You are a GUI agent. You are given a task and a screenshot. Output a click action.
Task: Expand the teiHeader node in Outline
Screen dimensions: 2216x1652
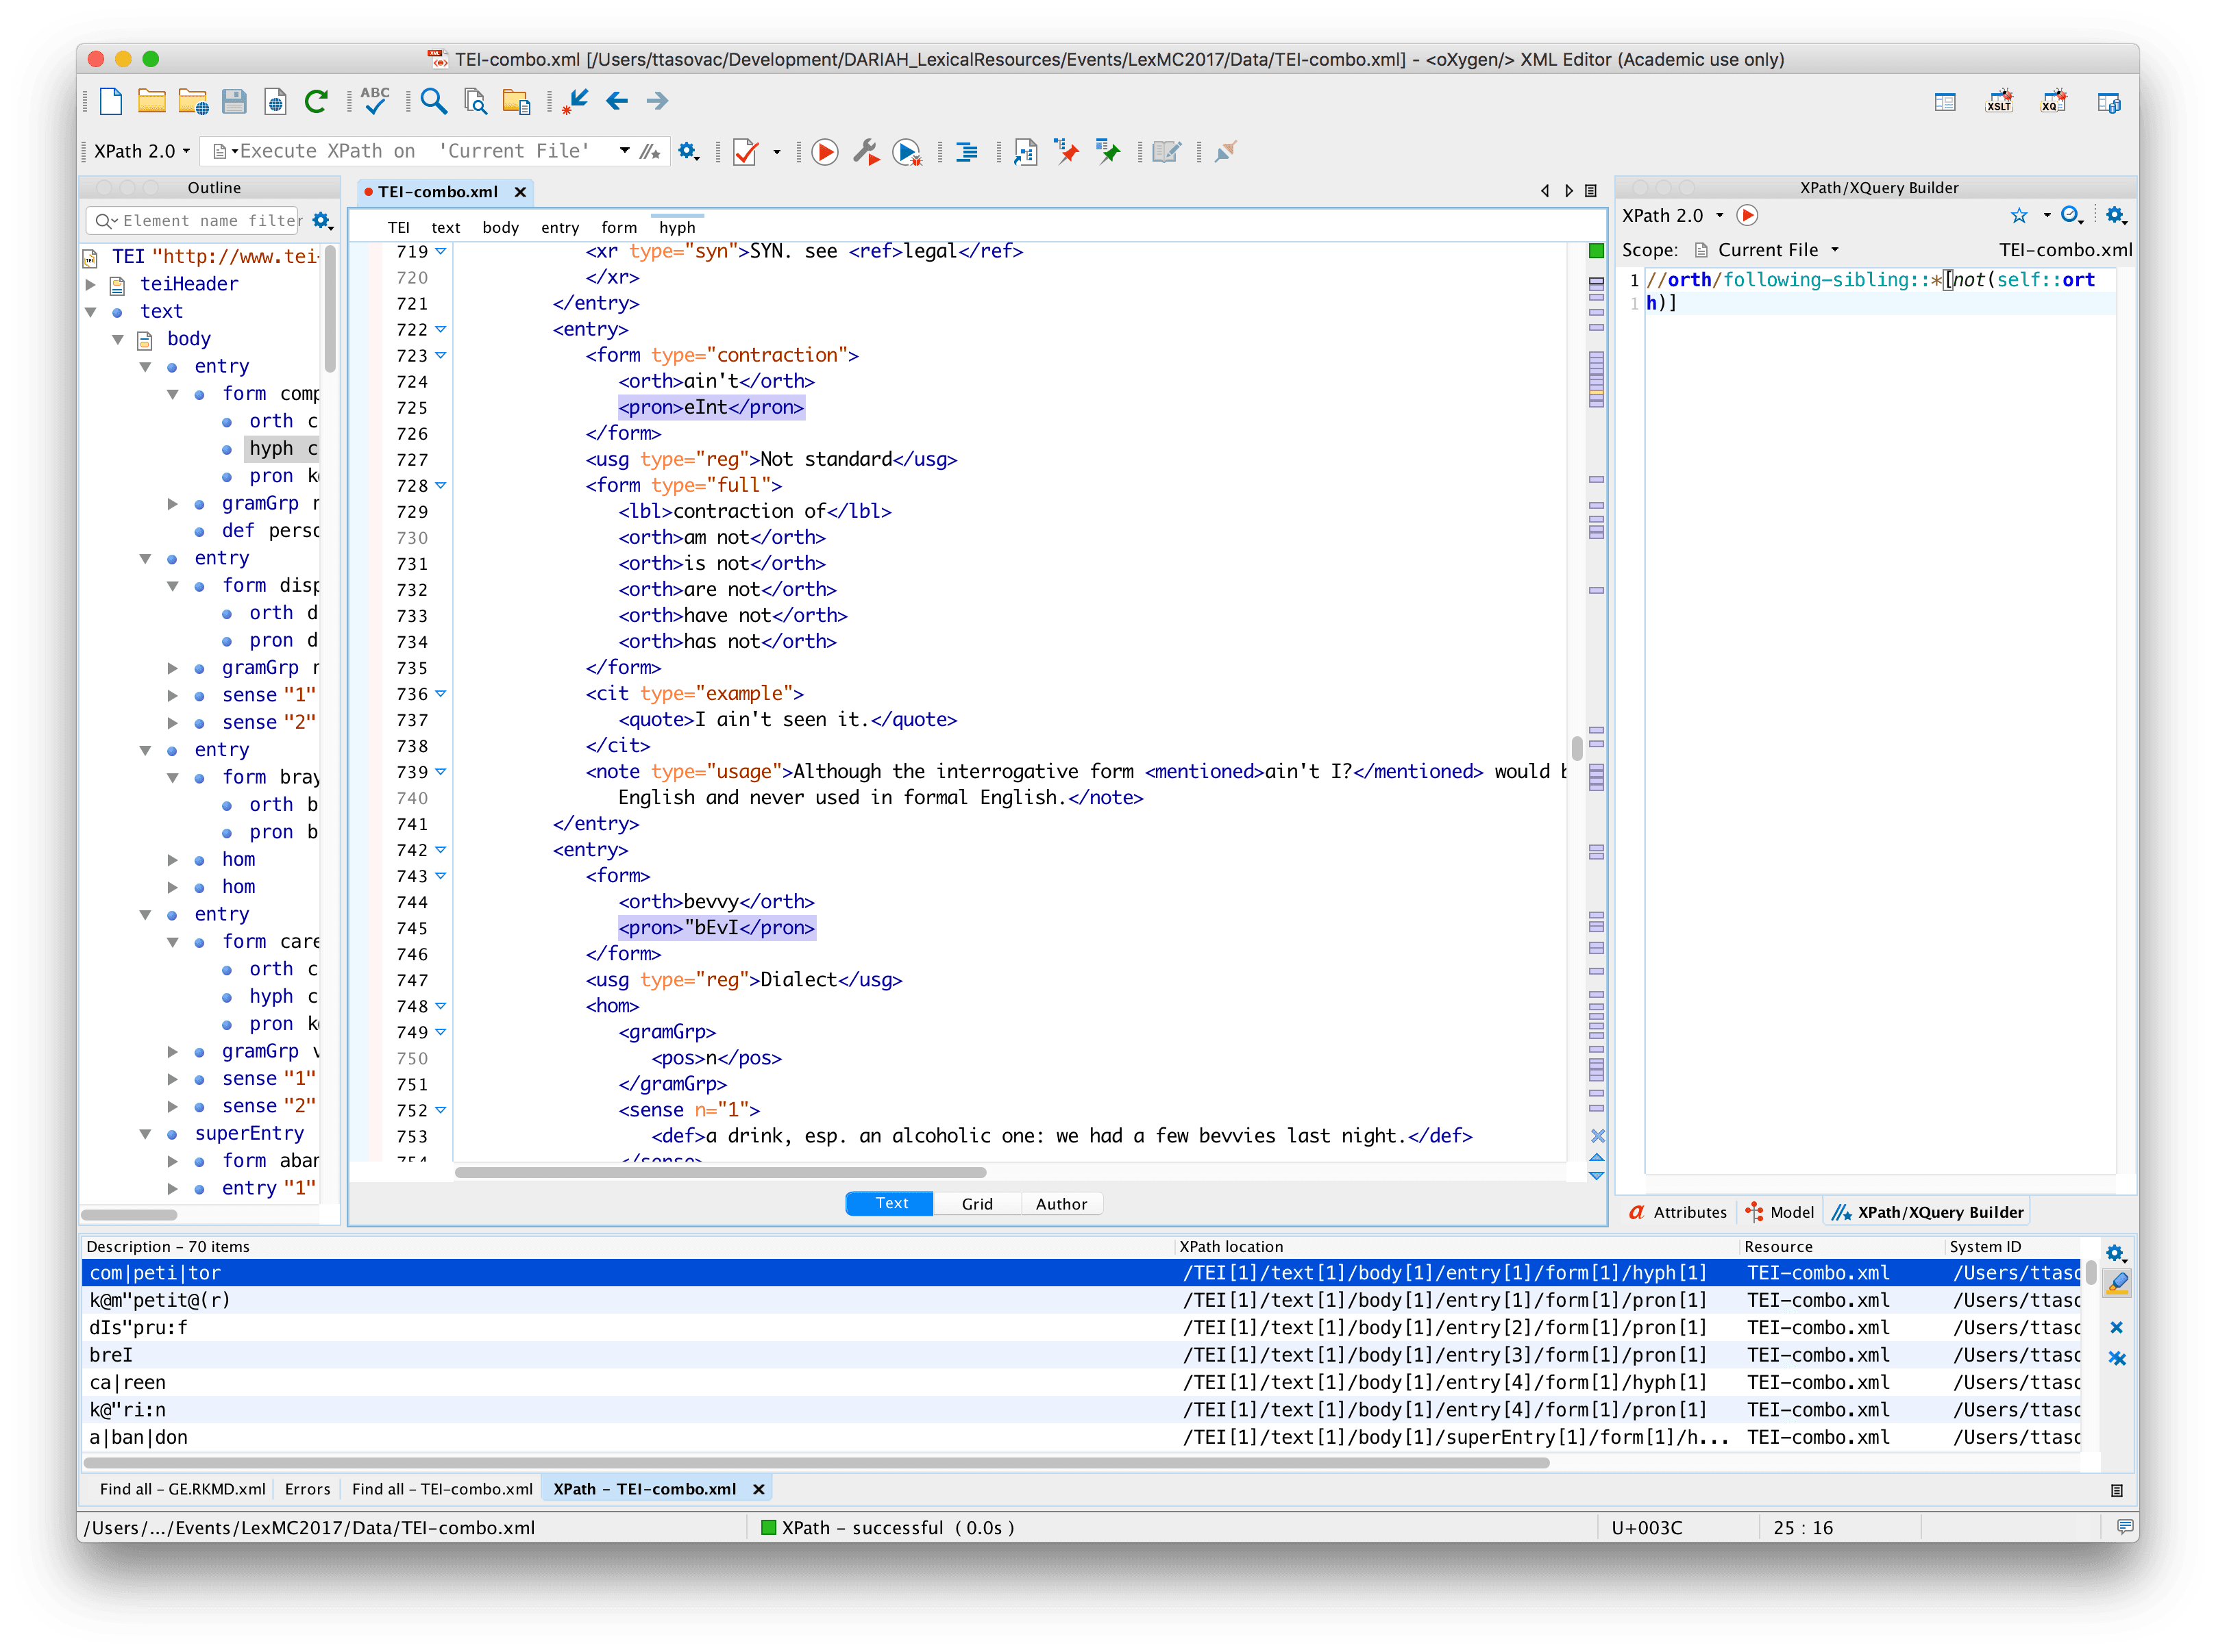point(90,284)
